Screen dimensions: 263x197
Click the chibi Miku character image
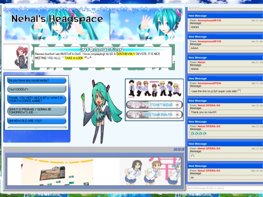click(x=101, y=112)
